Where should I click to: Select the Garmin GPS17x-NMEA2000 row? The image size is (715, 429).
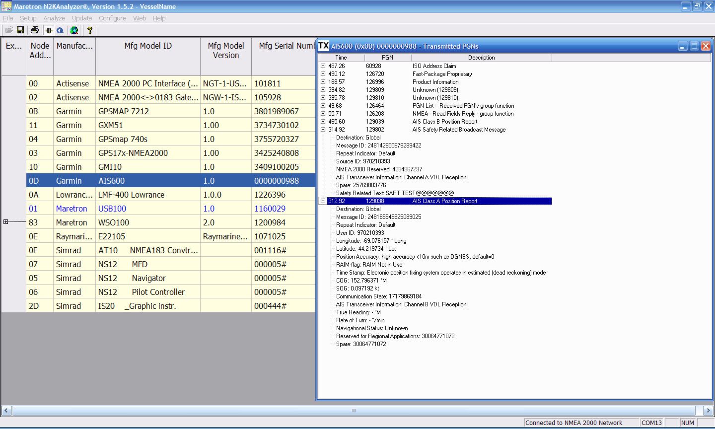coord(171,153)
